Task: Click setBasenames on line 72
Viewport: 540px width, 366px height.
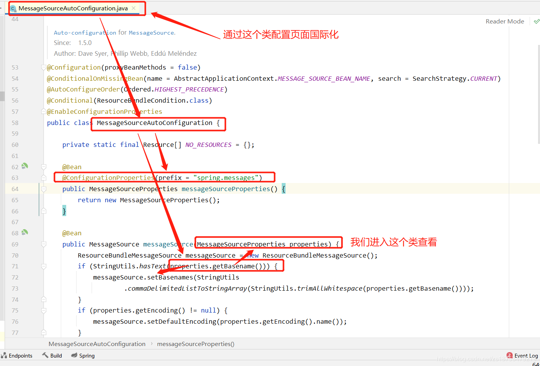Action: 170,277
